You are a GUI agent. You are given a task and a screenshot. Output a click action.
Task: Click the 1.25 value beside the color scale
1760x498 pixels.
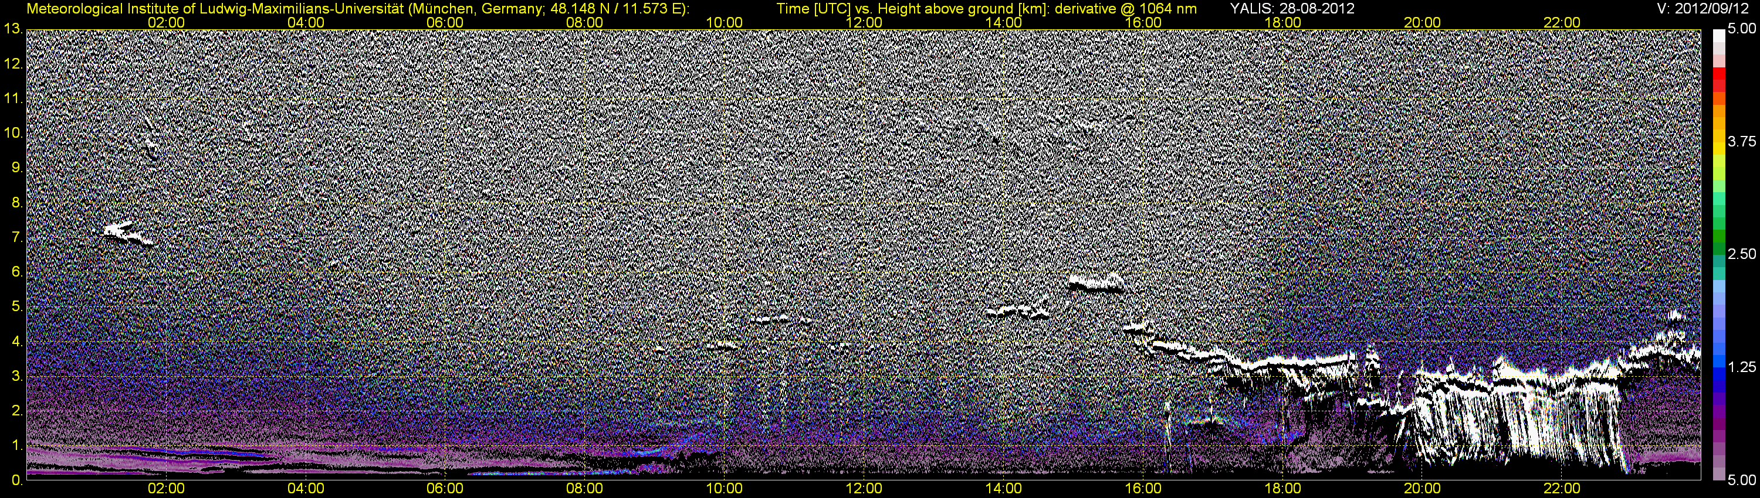(x=1742, y=367)
